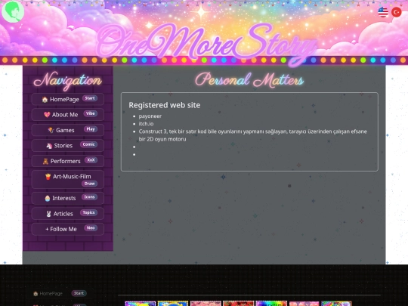Click the XxX badge on Performers
Viewport: 408px width, 306px height.
91,160
